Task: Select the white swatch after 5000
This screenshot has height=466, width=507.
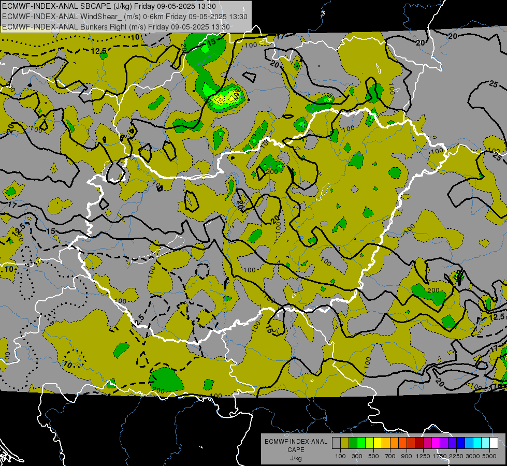Action: point(494,443)
